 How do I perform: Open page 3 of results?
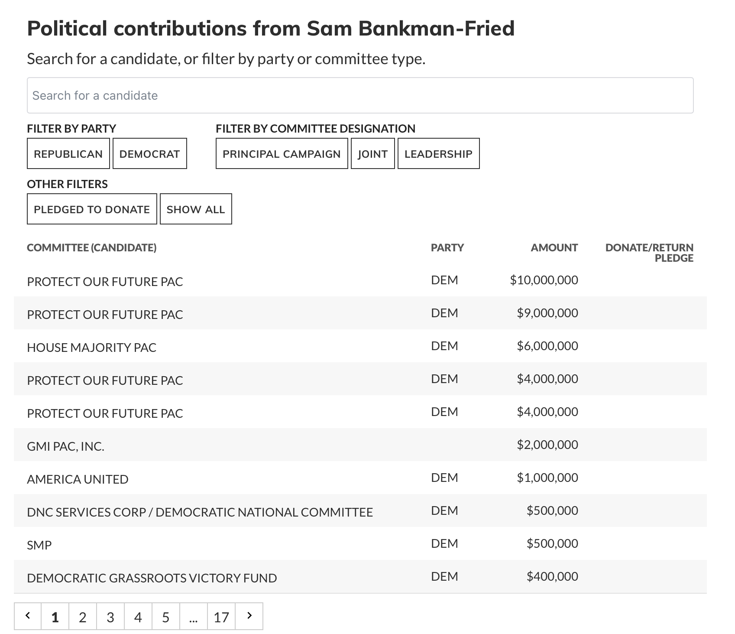tap(110, 616)
